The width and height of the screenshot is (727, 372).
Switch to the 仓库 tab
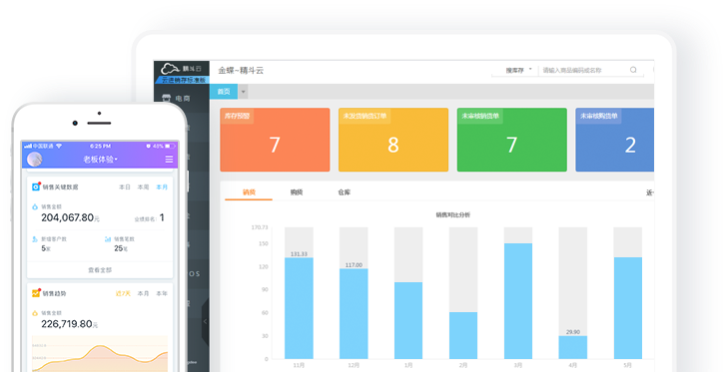tap(344, 192)
